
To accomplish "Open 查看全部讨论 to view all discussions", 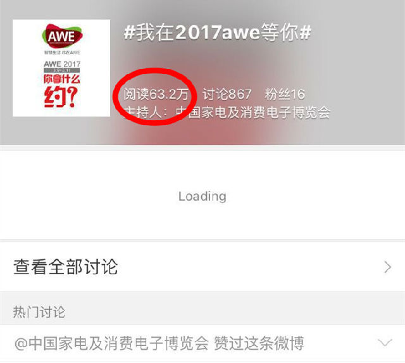I will [x=202, y=266].
